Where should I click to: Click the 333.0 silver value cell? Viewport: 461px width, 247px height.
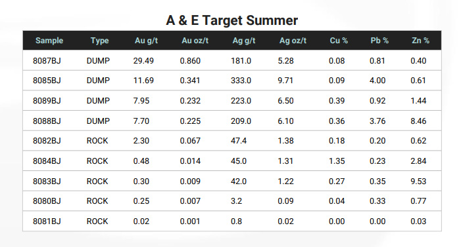tap(241, 81)
